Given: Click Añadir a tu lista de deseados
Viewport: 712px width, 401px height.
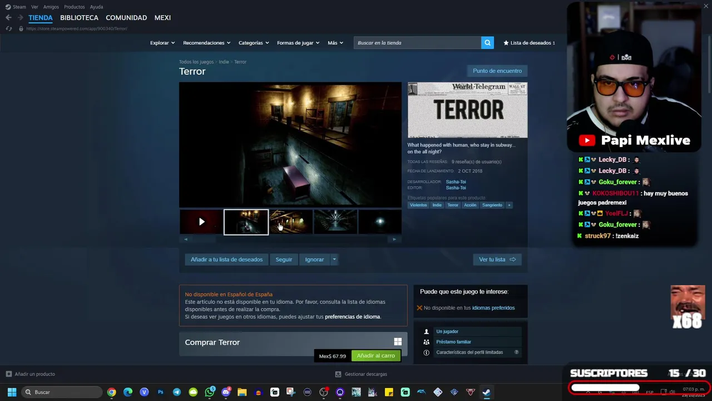Looking at the screenshot, I should 226,260.
